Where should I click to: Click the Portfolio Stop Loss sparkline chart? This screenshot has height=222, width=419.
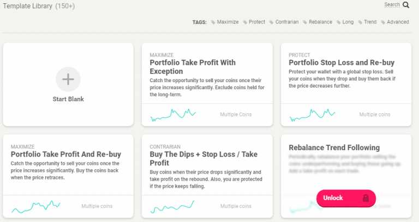312,115
